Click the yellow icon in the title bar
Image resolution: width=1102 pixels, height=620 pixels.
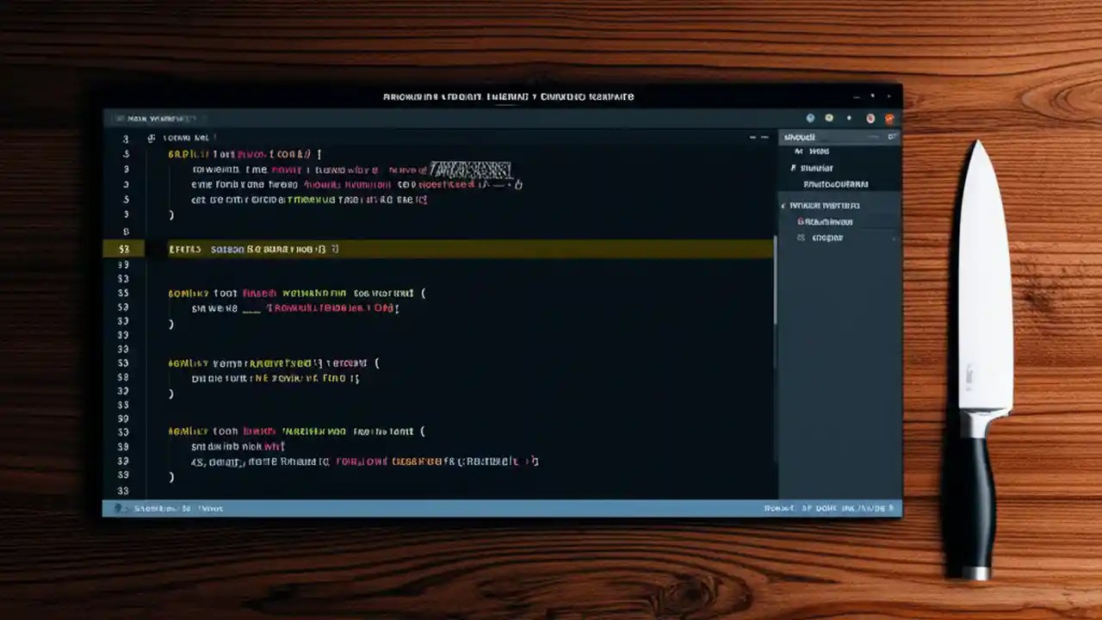coord(829,118)
